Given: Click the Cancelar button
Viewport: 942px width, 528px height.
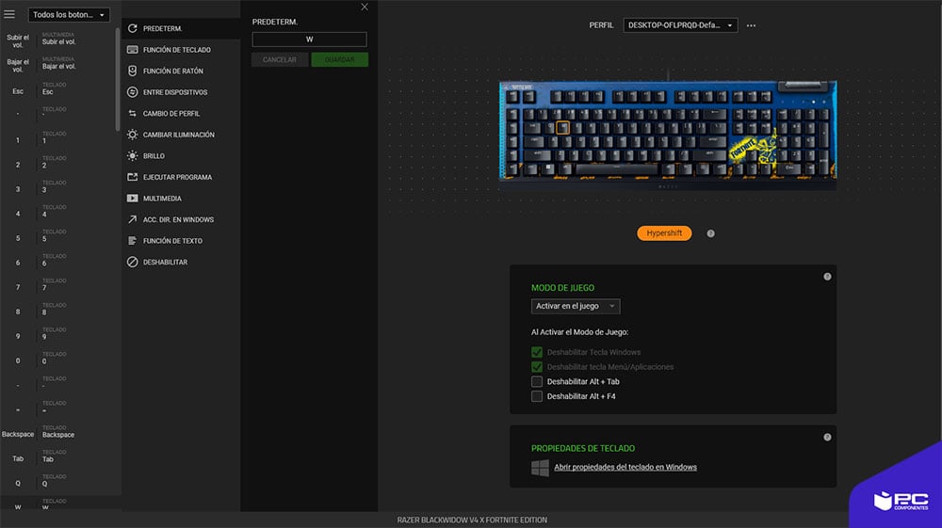Looking at the screenshot, I should [280, 59].
